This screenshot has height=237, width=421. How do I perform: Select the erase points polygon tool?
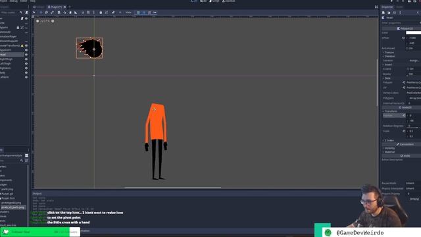149,13
